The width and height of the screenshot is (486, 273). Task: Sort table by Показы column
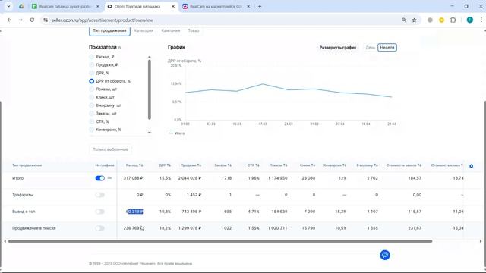point(279,165)
